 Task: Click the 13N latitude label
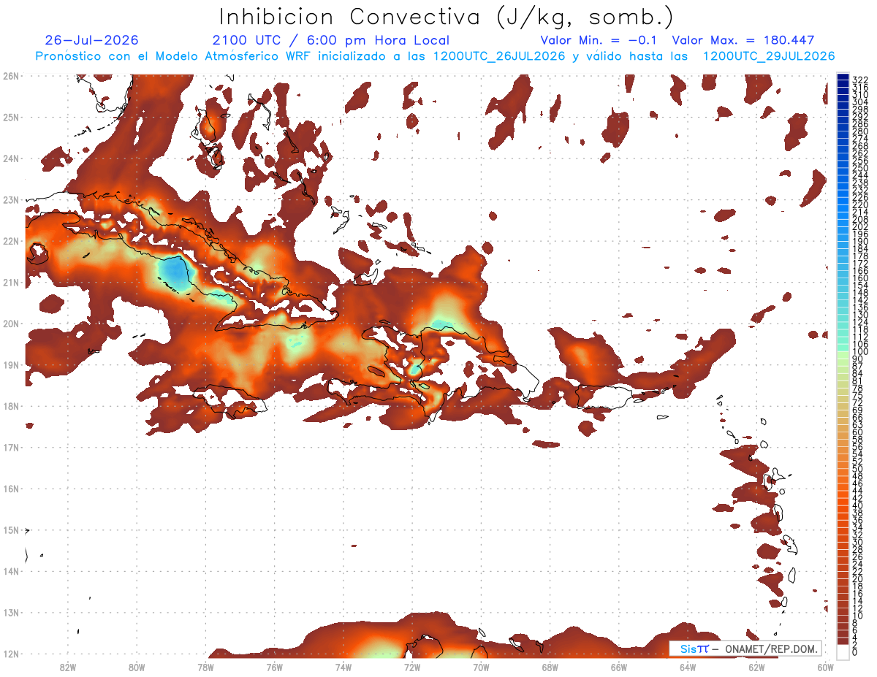click(x=11, y=612)
